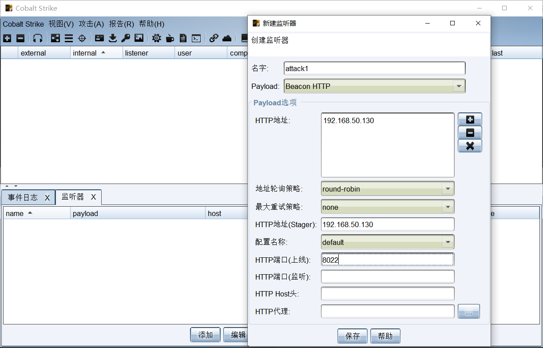Click the scripted web delivery terminal icon

pos(196,38)
